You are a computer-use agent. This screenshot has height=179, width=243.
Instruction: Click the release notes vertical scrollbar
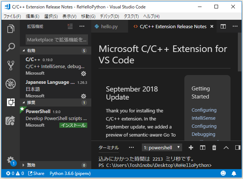click(240, 52)
